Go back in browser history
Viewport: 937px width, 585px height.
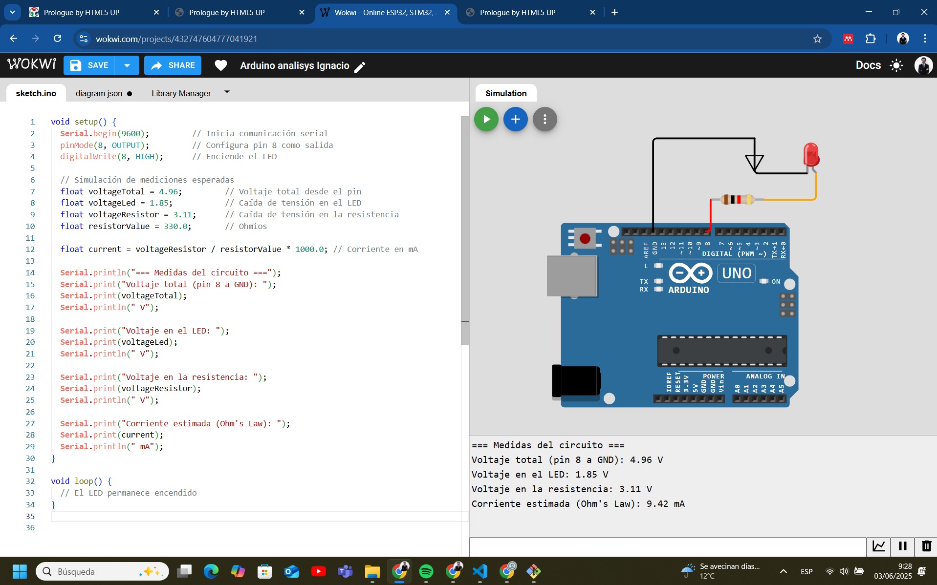tap(14, 39)
